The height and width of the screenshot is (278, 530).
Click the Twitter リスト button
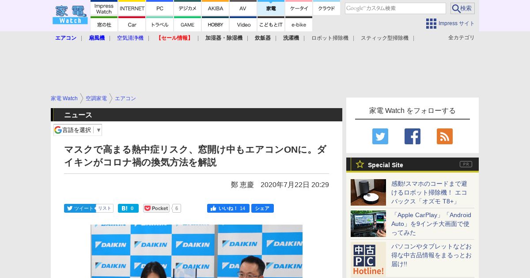click(105, 208)
